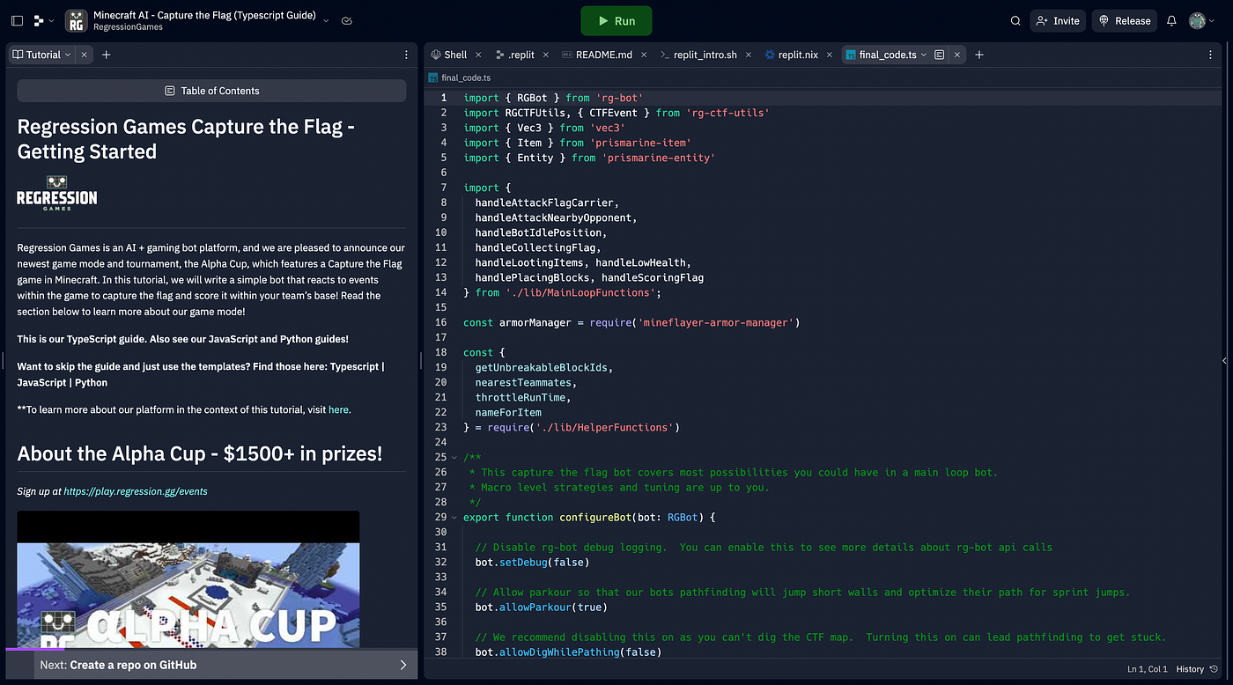Expand the repl title dropdown chevron
1233x685 pixels.
(x=327, y=20)
